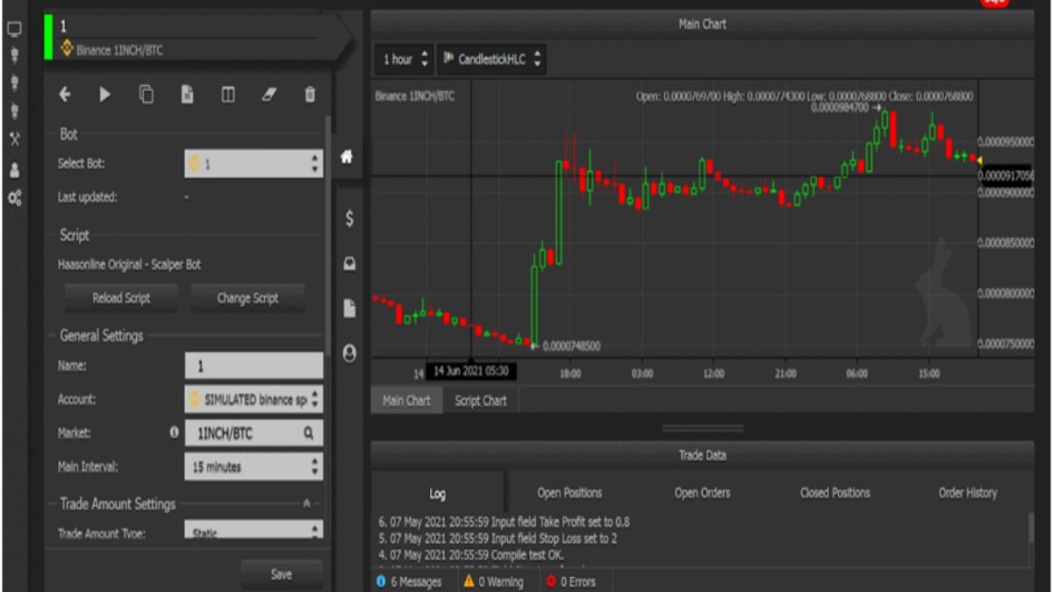This screenshot has height=592, width=1053.
Task: Select the page icon in vertical tab strip
Action: coord(349,309)
